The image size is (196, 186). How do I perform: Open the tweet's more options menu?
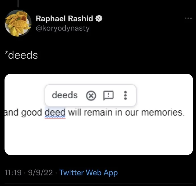click(x=188, y=18)
